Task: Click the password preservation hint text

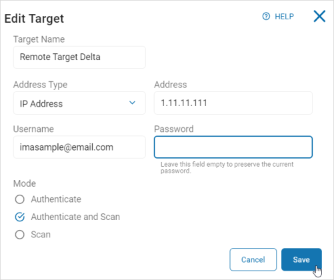Action: click(227, 167)
